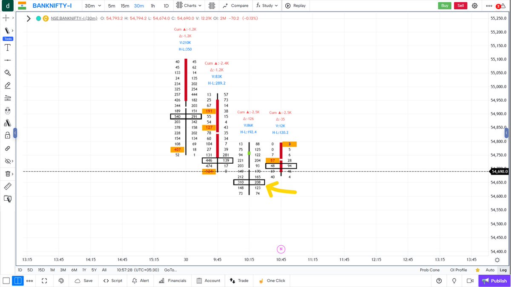Select the eraser tool

click(x=7, y=85)
